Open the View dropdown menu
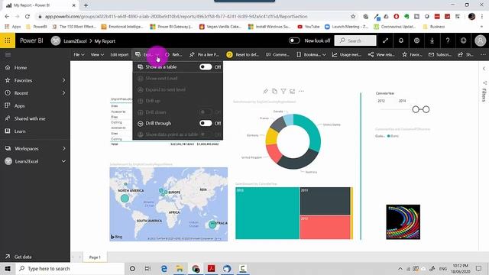The width and height of the screenshot is (489, 275). (x=97, y=54)
